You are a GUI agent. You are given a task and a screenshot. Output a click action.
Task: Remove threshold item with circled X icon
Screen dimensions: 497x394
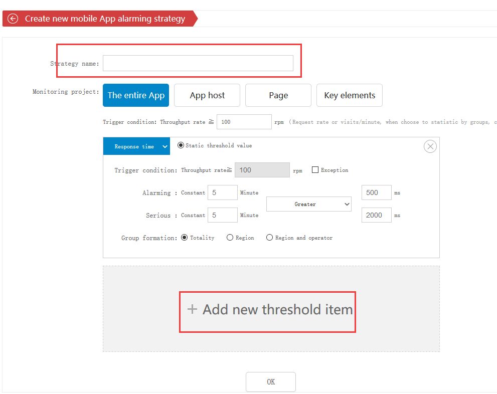(430, 146)
